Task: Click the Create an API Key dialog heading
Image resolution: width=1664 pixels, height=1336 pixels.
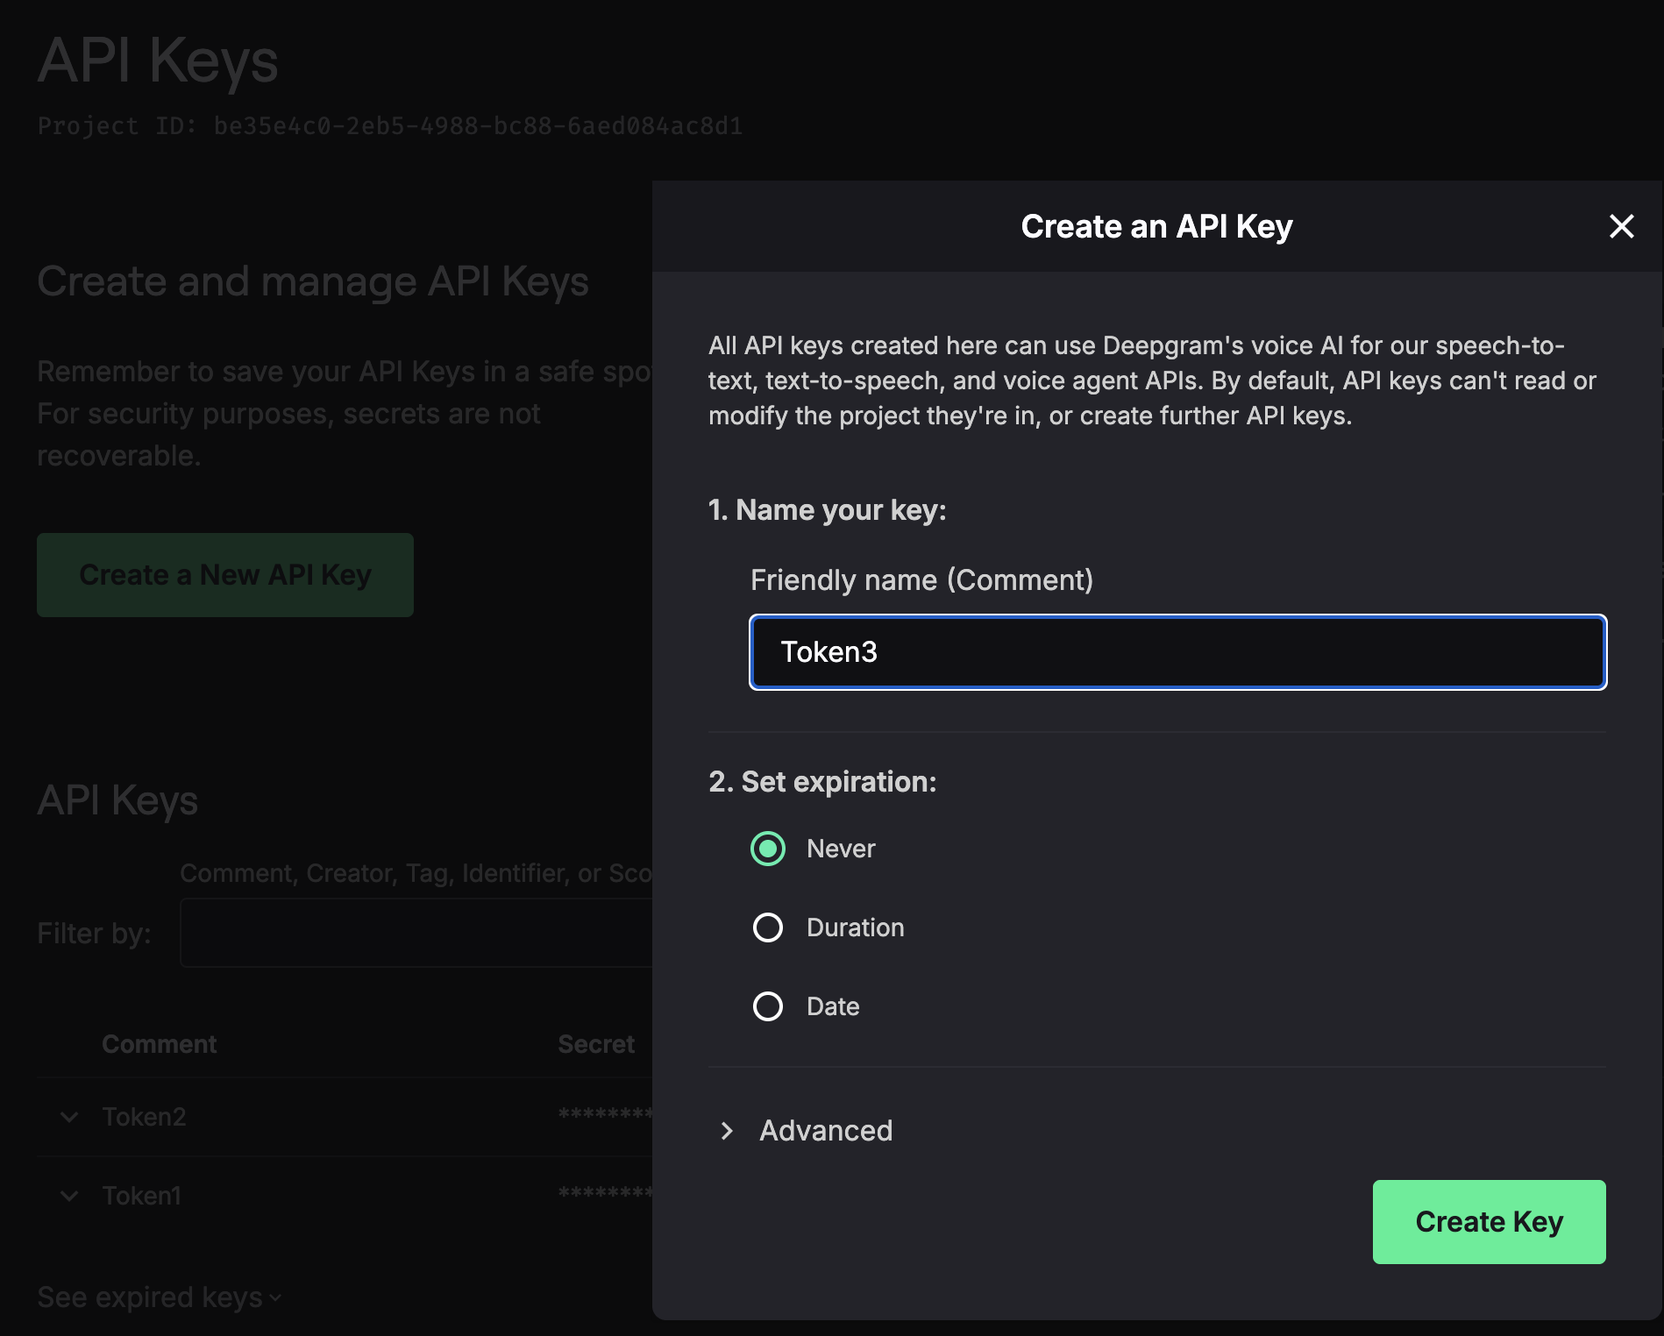Action: 1156,226
